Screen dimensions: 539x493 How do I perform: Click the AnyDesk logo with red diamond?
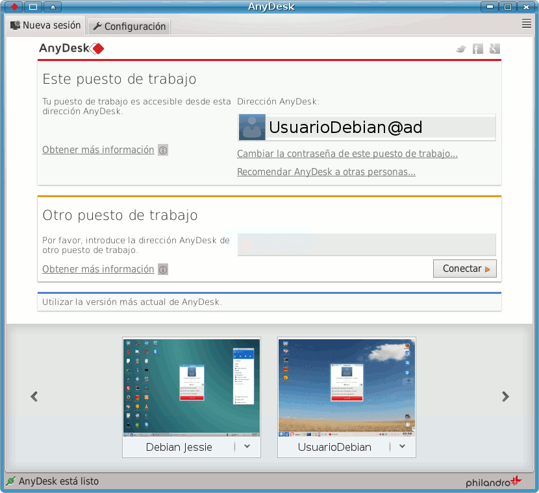tap(71, 48)
